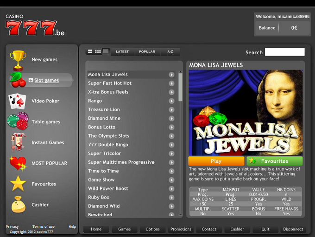Click the Slot games link
This screenshot has width=315, height=237.
point(47,80)
